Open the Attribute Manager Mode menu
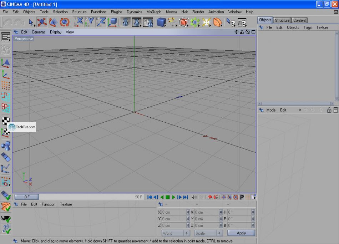Screen dimensions: 339x244 [x=271, y=110]
